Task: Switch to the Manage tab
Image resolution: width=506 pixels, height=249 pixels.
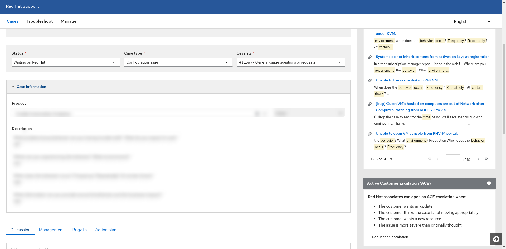Action: (x=69, y=21)
